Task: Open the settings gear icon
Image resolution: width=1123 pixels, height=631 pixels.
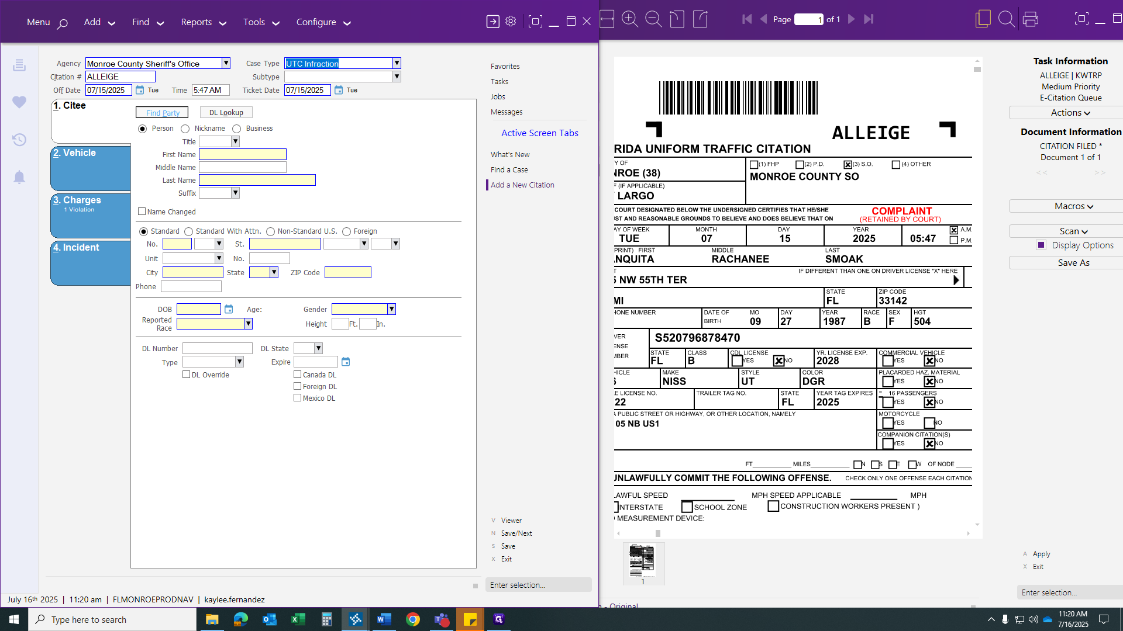Action: [511, 22]
